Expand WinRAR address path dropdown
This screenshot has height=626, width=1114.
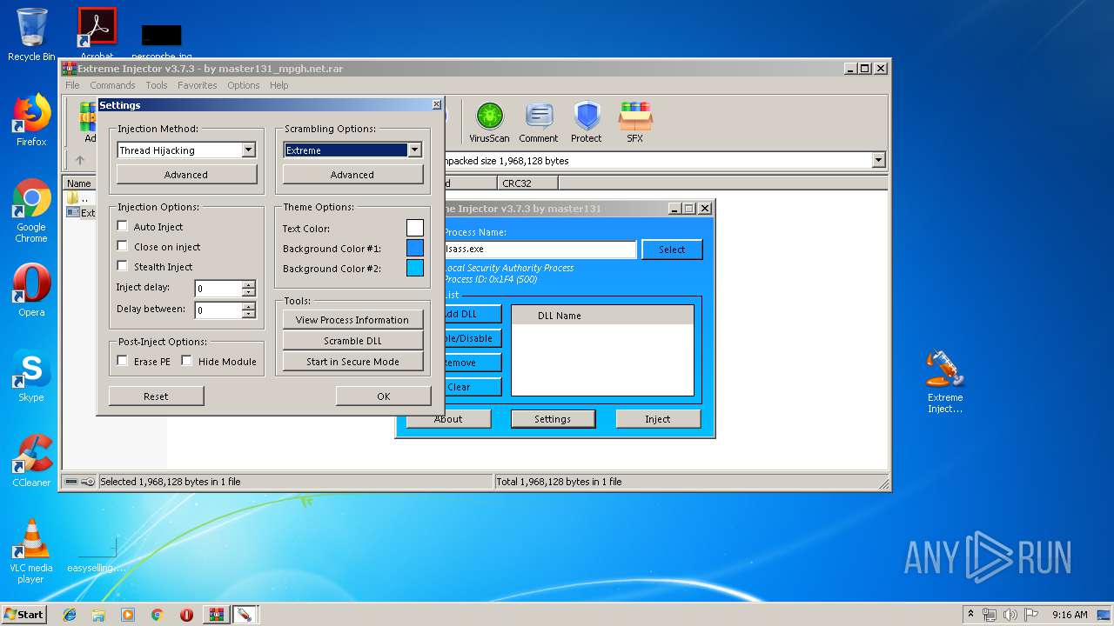pyautogui.click(x=878, y=160)
